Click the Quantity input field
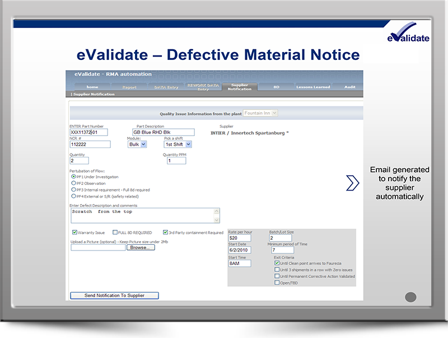 (79, 161)
